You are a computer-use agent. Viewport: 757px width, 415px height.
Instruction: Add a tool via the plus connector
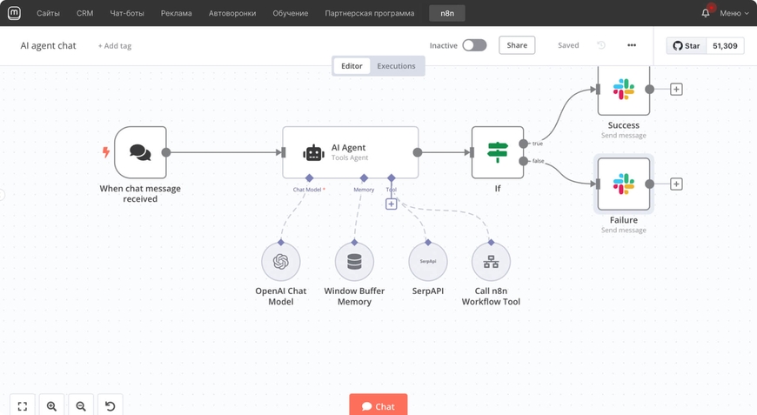tap(392, 204)
